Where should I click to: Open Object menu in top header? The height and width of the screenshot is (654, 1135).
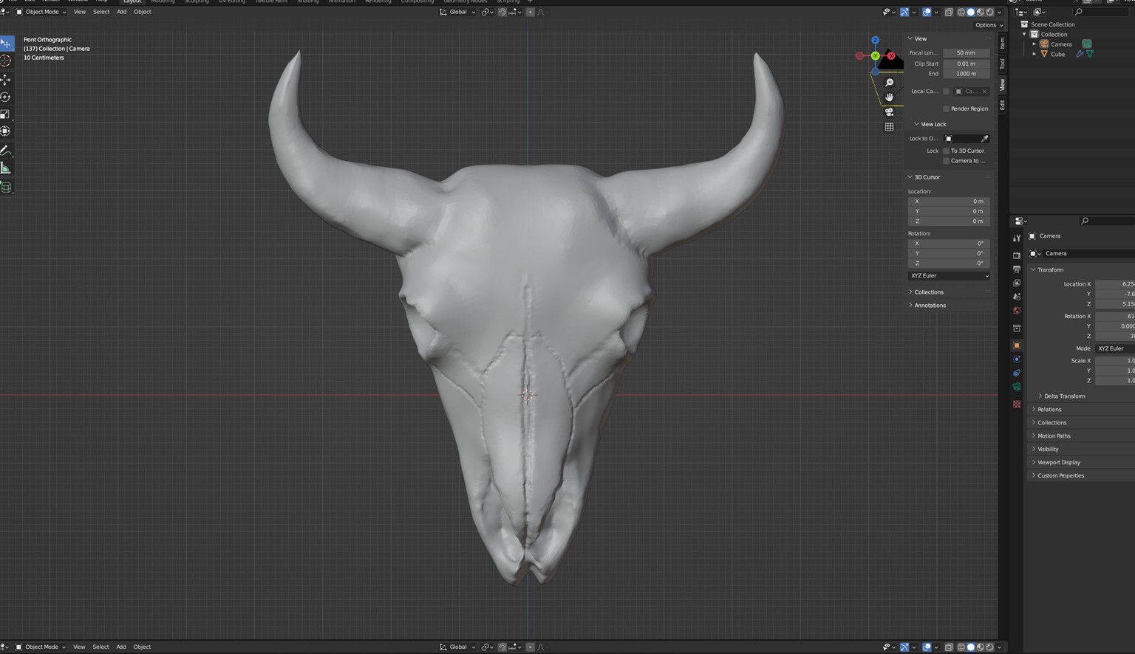click(142, 12)
